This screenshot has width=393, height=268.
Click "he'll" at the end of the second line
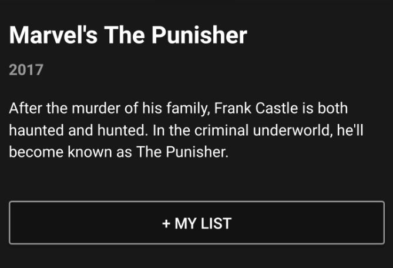pos(350,130)
